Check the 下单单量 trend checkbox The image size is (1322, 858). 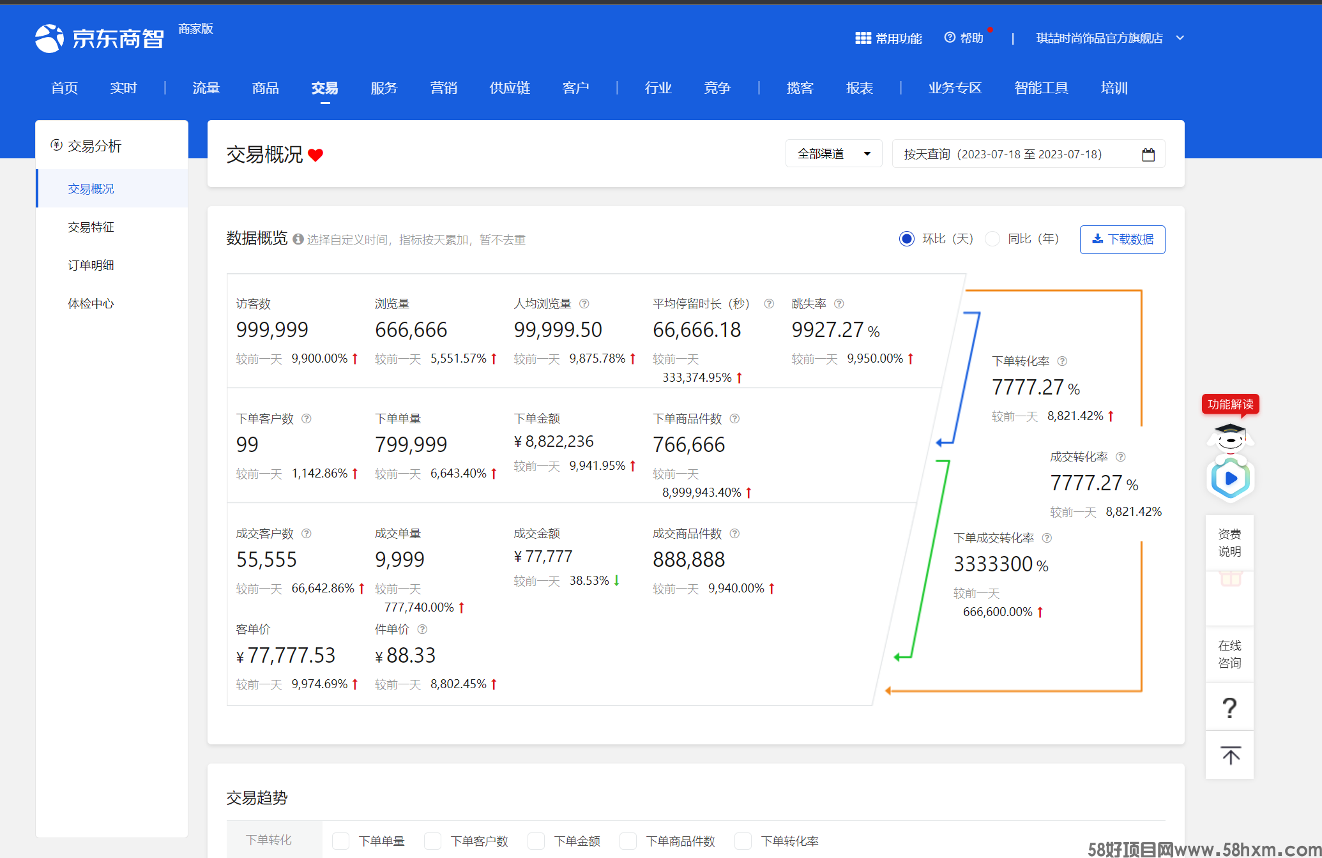pyautogui.click(x=341, y=841)
